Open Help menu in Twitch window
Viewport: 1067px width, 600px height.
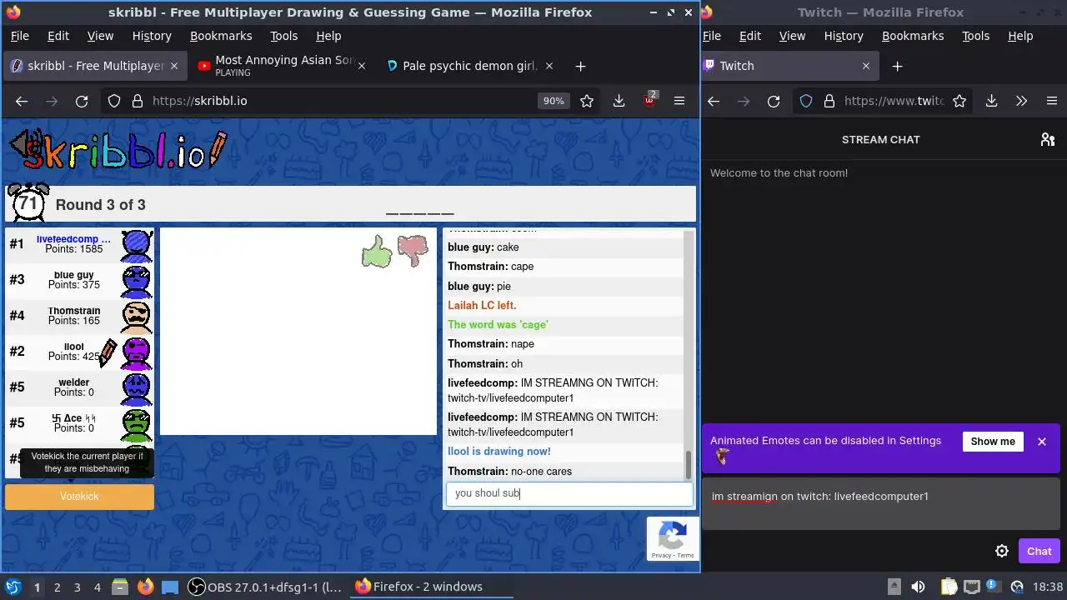pyautogui.click(x=1020, y=36)
